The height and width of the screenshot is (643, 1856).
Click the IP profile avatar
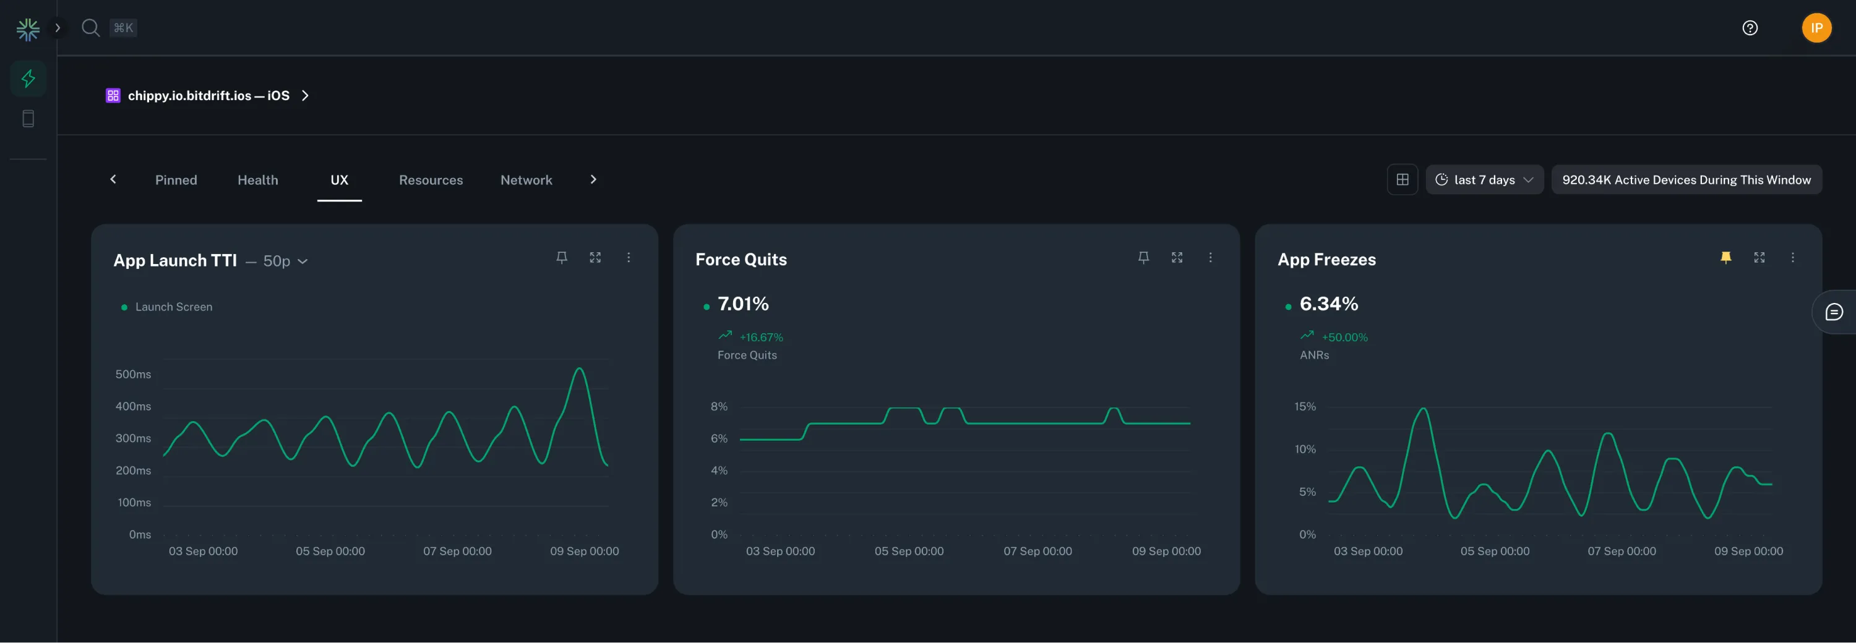(x=1816, y=27)
